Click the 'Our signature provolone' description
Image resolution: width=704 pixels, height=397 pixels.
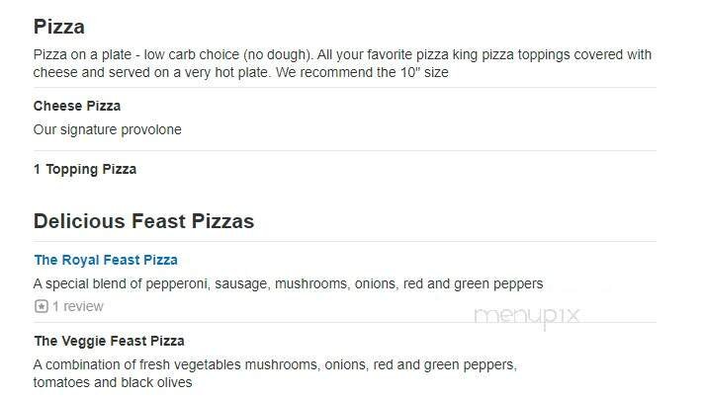[107, 129]
